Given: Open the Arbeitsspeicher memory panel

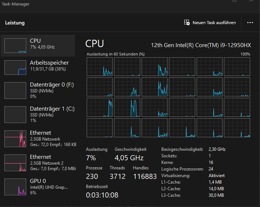Looking at the screenshot, I should pyautogui.click(x=49, y=66).
